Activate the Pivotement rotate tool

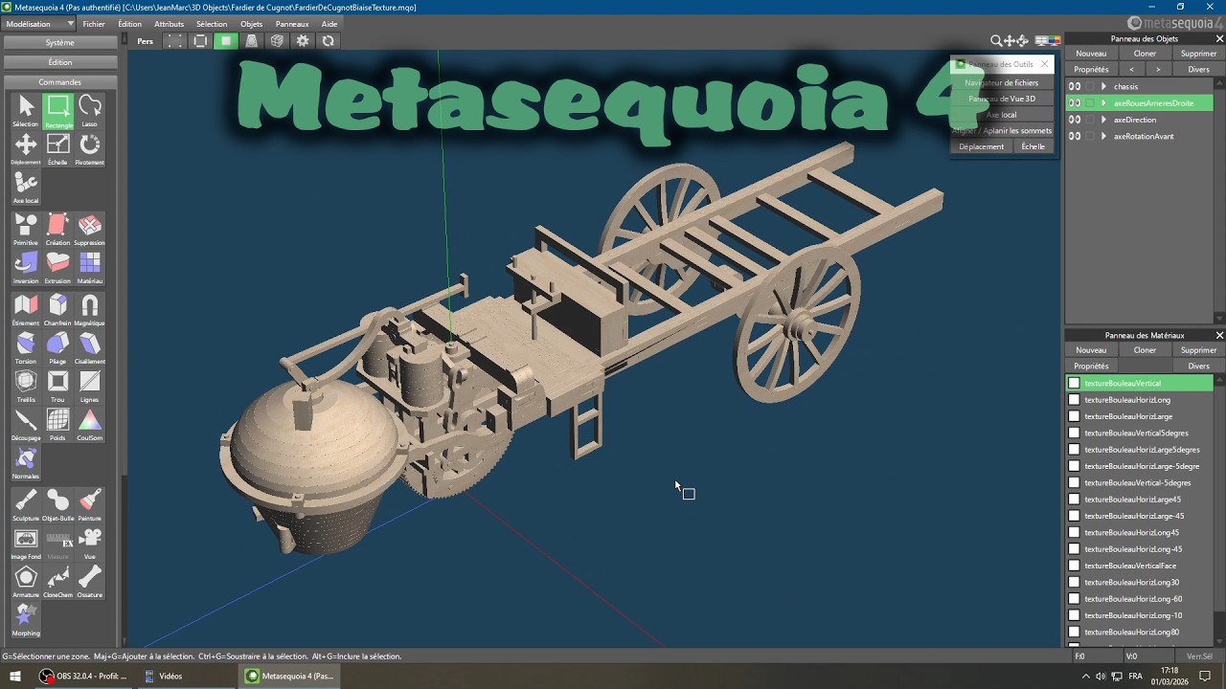90,149
